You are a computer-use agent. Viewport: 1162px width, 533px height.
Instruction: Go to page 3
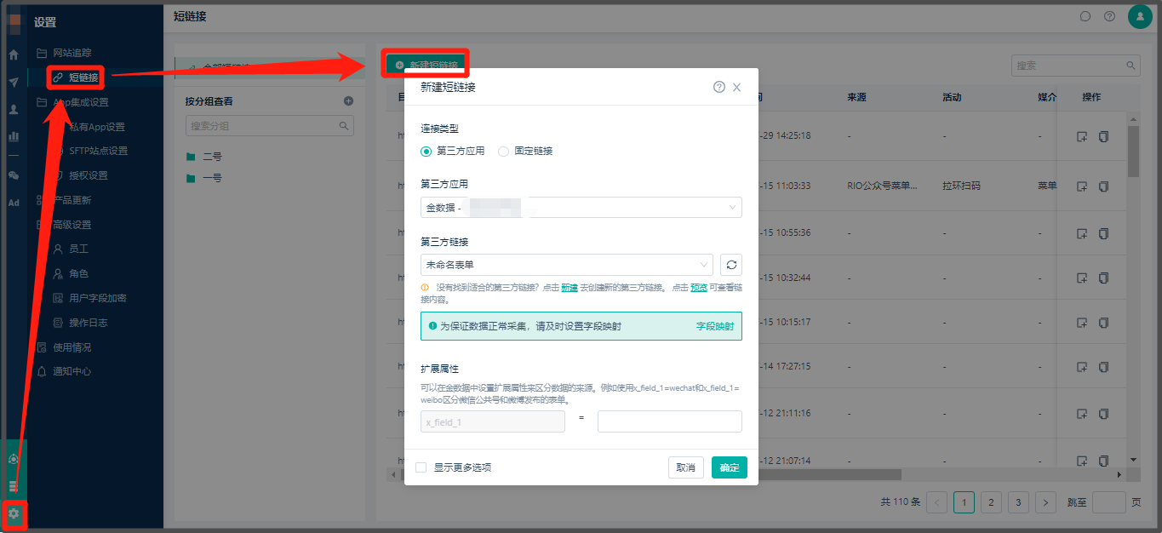coord(1019,502)
